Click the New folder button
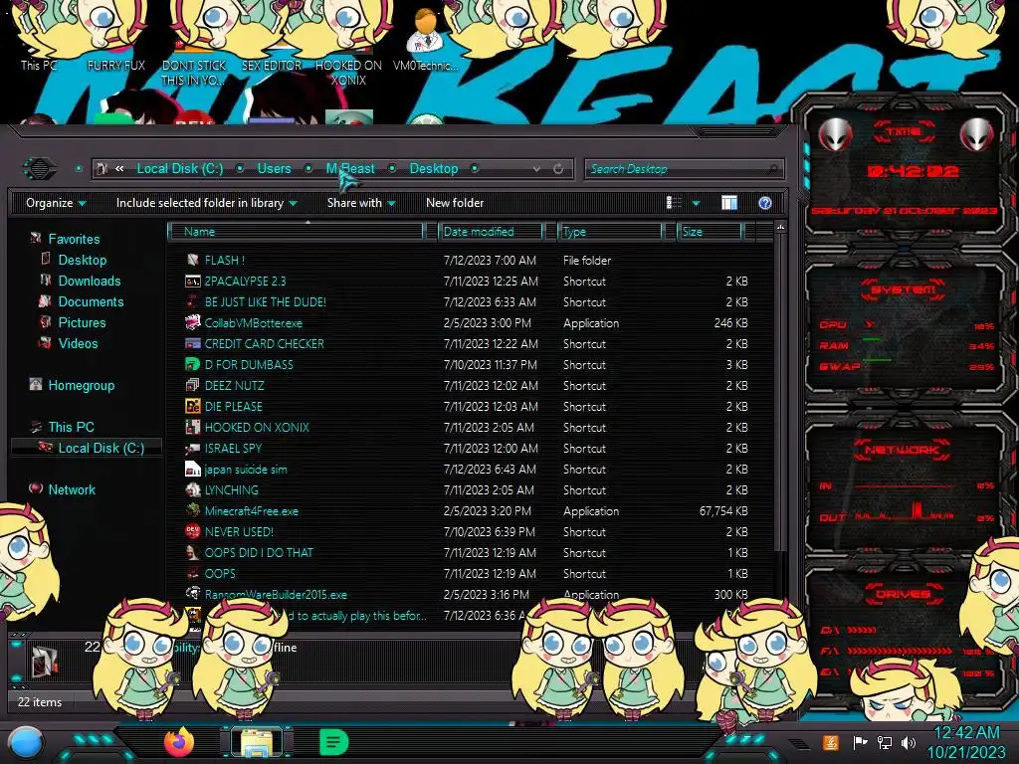Screen dimensions: 1019x764 [455, 203]
